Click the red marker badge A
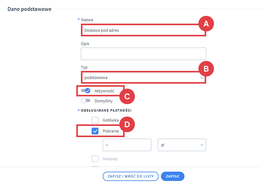 click(x=206, y=24)
